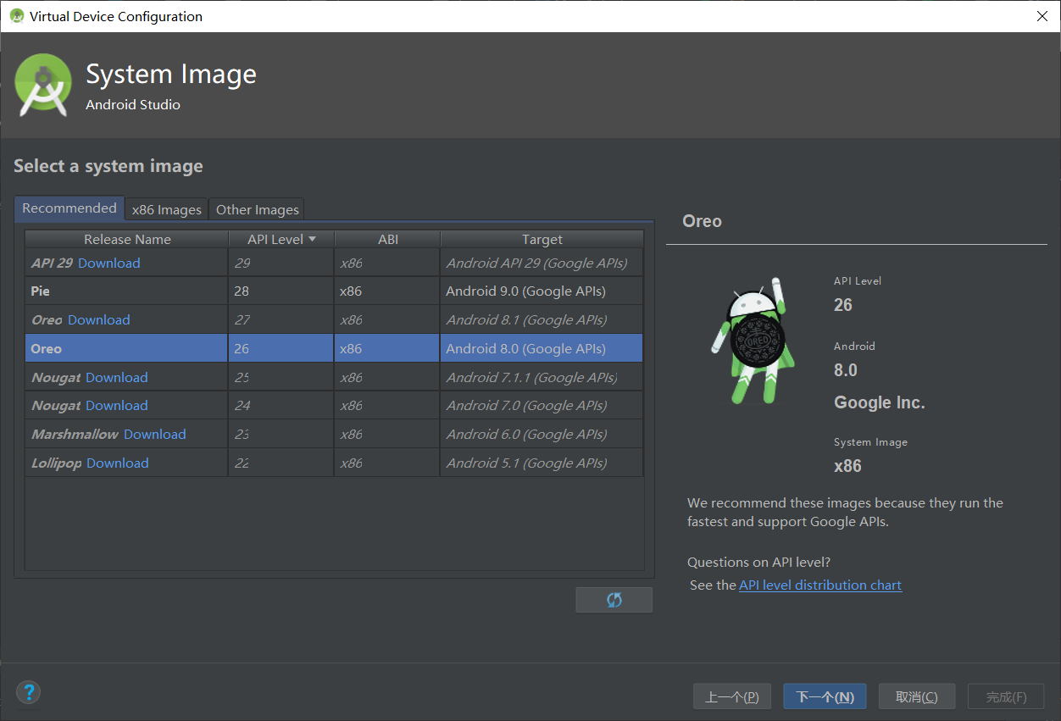
Task: Click the Target column header
Action: [542, 239]
